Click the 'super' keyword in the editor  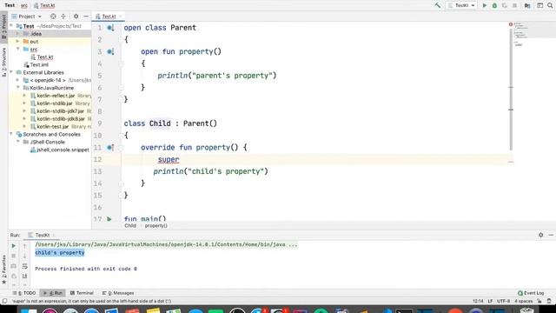[x=169, y=160]
